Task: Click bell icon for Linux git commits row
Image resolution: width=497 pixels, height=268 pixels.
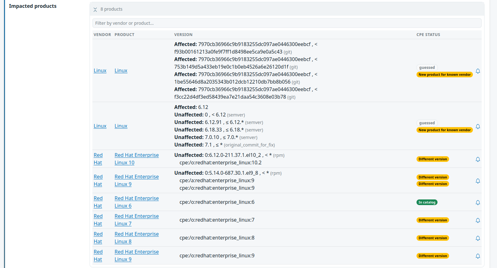Action: tap(478, 71)
